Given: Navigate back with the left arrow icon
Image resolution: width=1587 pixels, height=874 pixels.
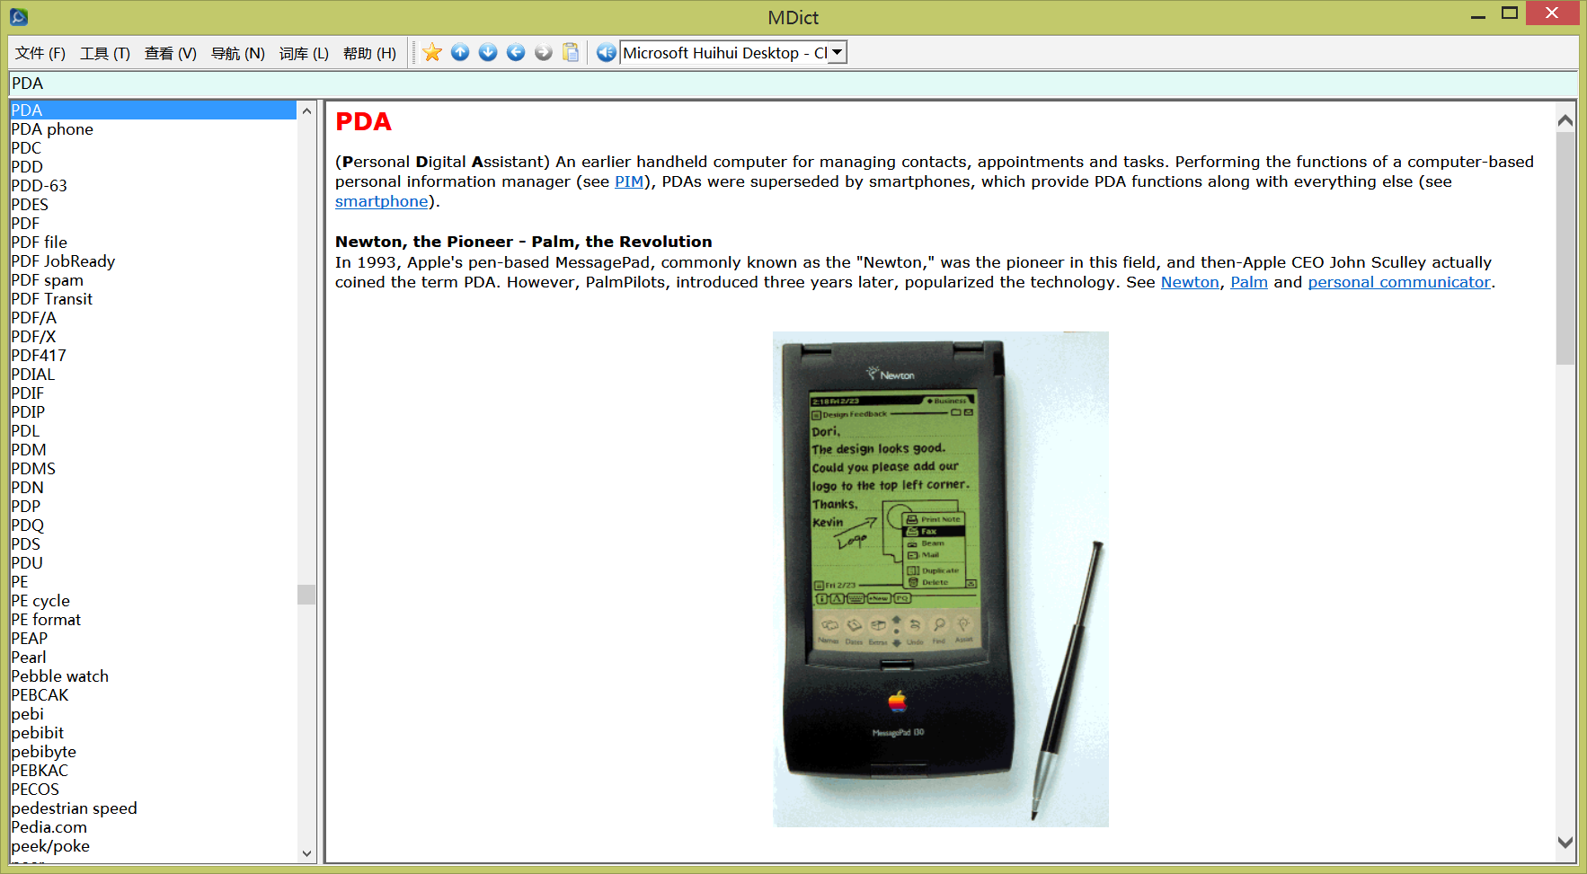Looking at the screenshot, I should (516, 53).
